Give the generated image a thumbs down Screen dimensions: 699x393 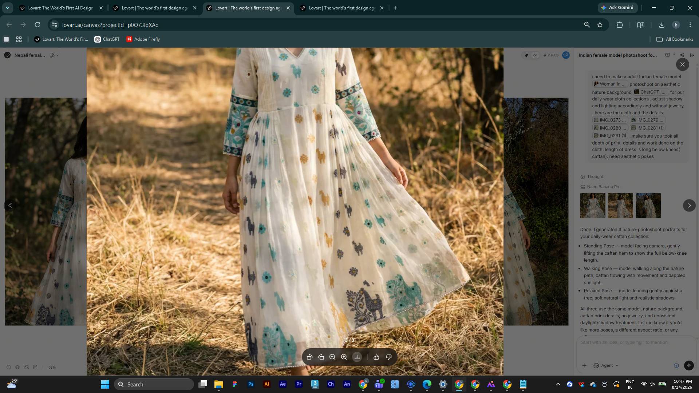click(389, 357)
